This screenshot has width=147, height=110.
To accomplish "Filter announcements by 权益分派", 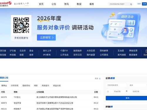I will (57, 86).
